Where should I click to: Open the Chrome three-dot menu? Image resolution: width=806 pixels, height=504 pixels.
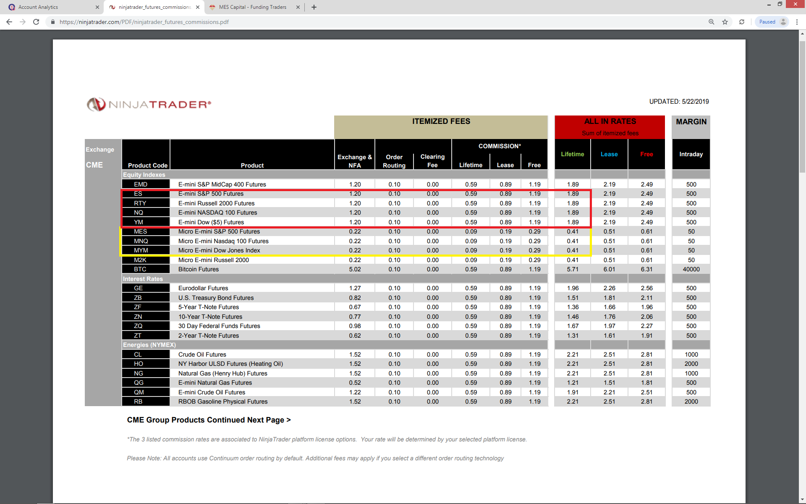tap(797, 22)
